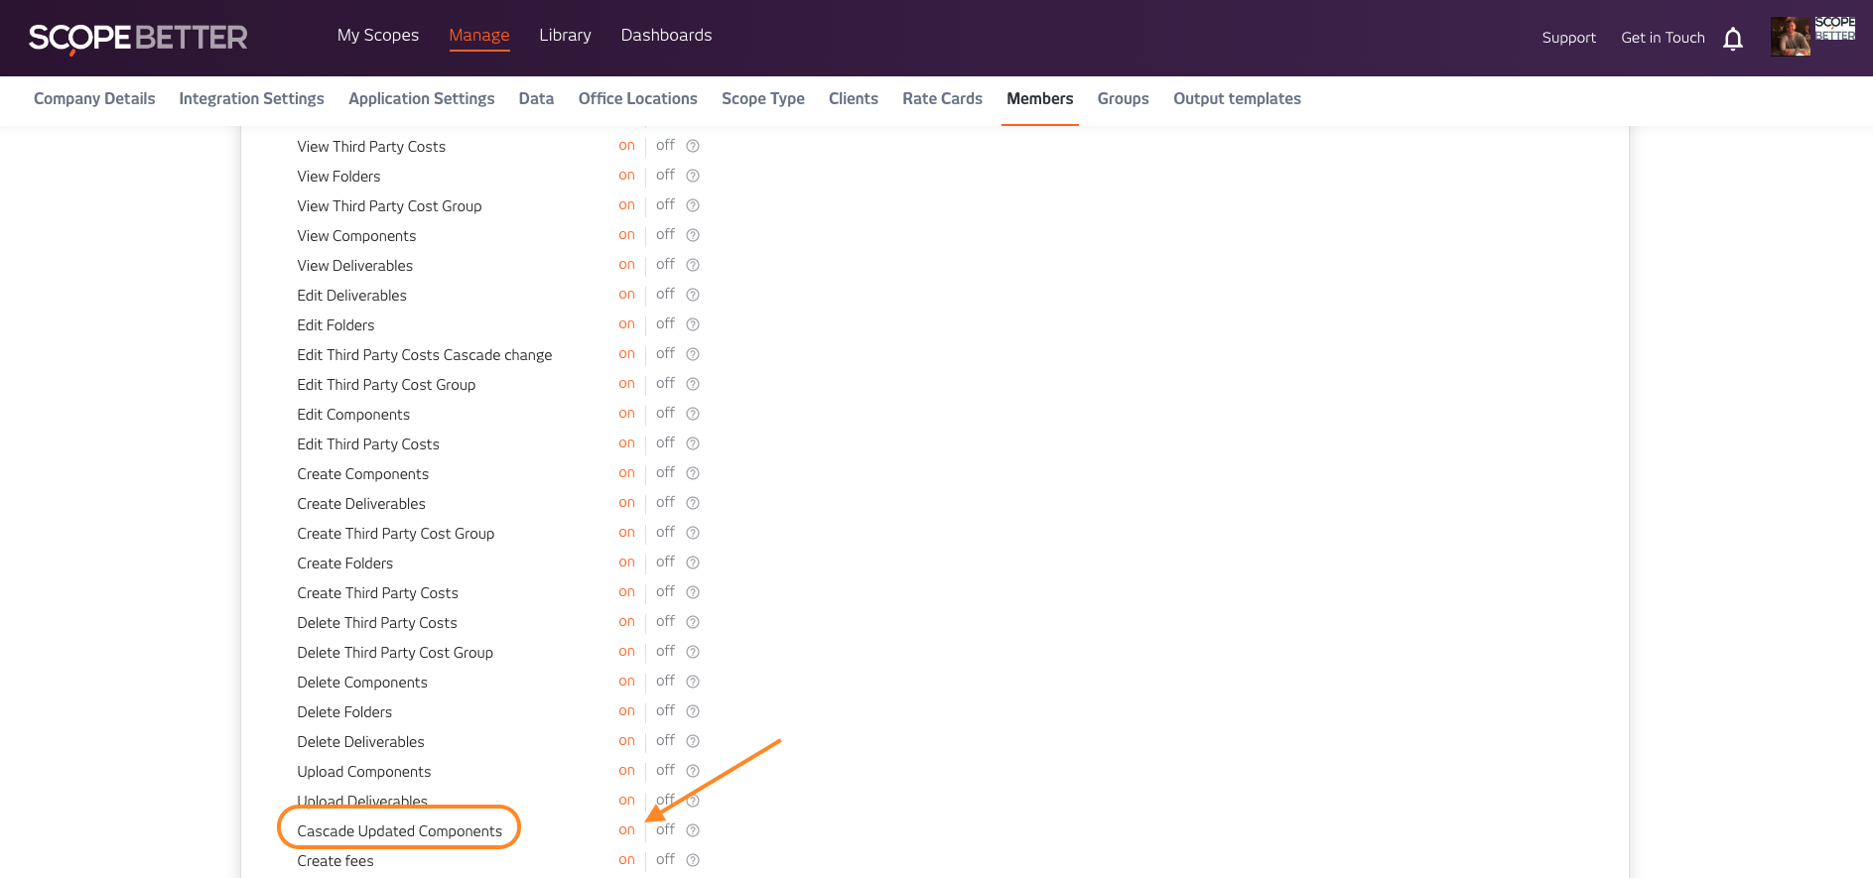Show help for View Folders
Screen dimensions: 1873x878
click(693, 176)
